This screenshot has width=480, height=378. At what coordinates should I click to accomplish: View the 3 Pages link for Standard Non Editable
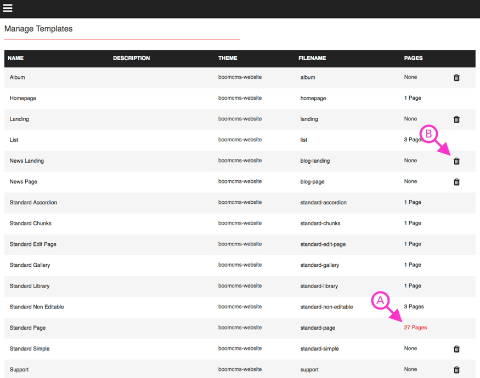tap(414, 307)
